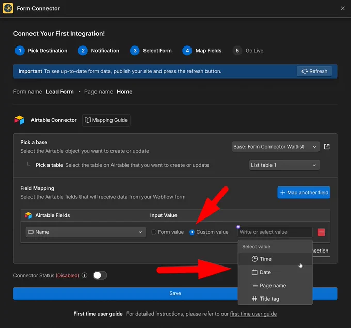Jump to step 5 Go Live
351x328 pixels.
(x=248, y=51)
